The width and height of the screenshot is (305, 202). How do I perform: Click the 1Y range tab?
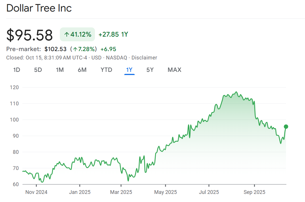129,70
